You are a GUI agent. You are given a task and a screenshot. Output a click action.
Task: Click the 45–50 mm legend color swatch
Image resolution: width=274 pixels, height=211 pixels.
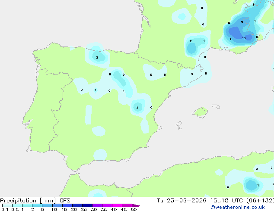pos(127,205)
